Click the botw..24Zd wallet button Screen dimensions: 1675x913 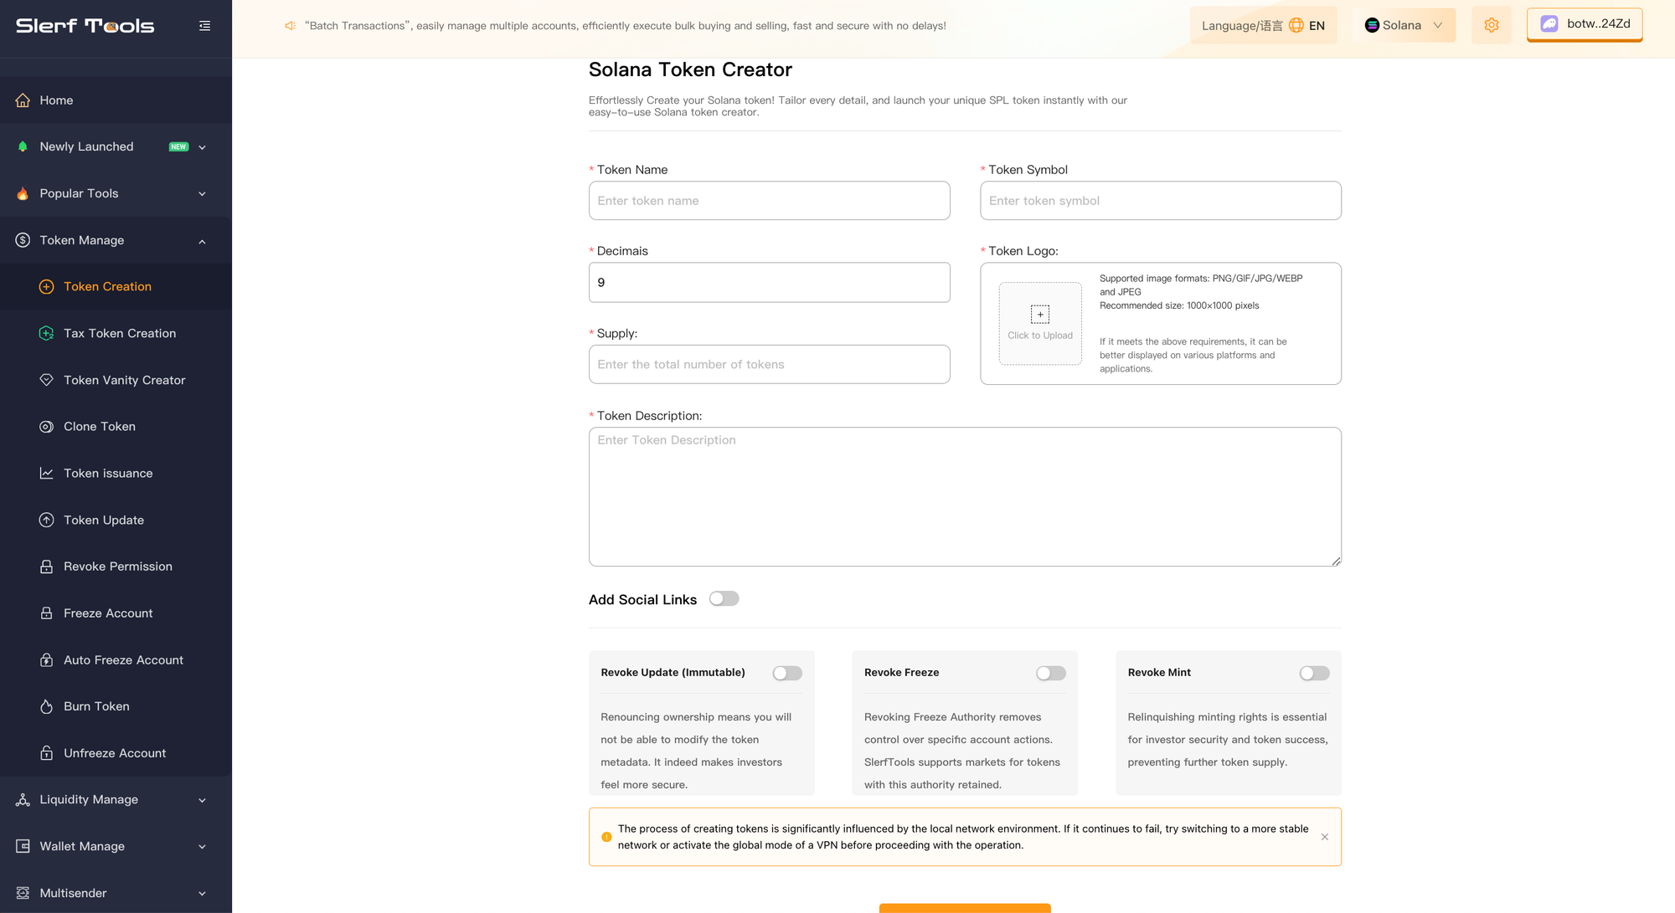click(1584, 24)
